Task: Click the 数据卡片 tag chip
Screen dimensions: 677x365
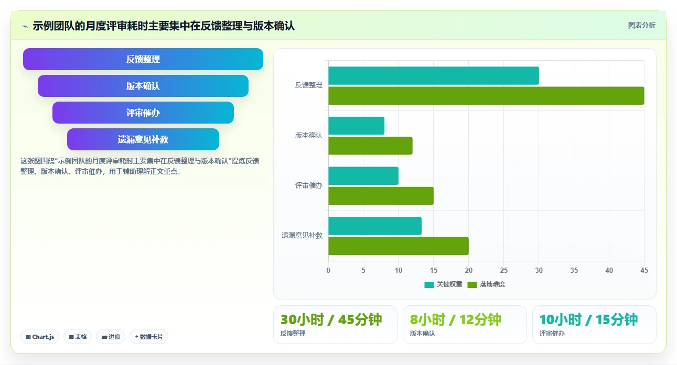Action: [x=149, y=337]
